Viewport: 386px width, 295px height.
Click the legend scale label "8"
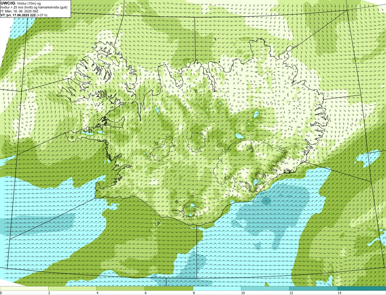tap(194, 293)
